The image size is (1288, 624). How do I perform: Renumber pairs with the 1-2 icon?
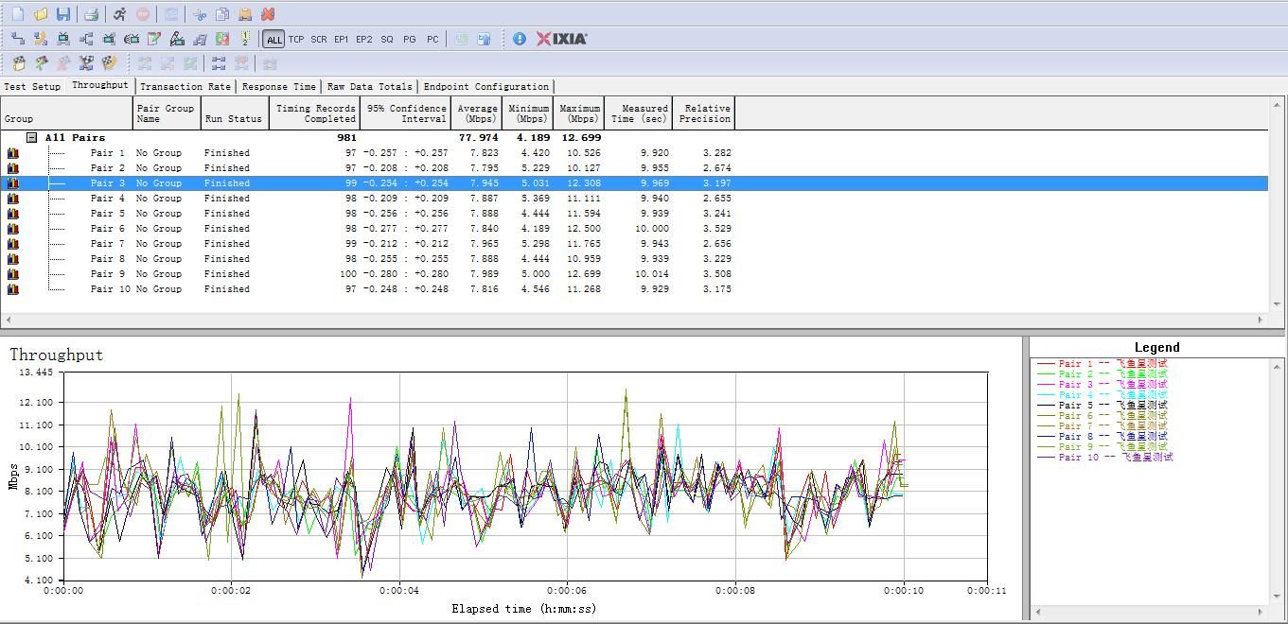tap(245, 39)
